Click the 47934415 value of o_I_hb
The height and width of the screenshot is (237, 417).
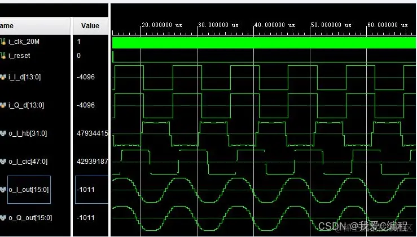tap(93, 133)
